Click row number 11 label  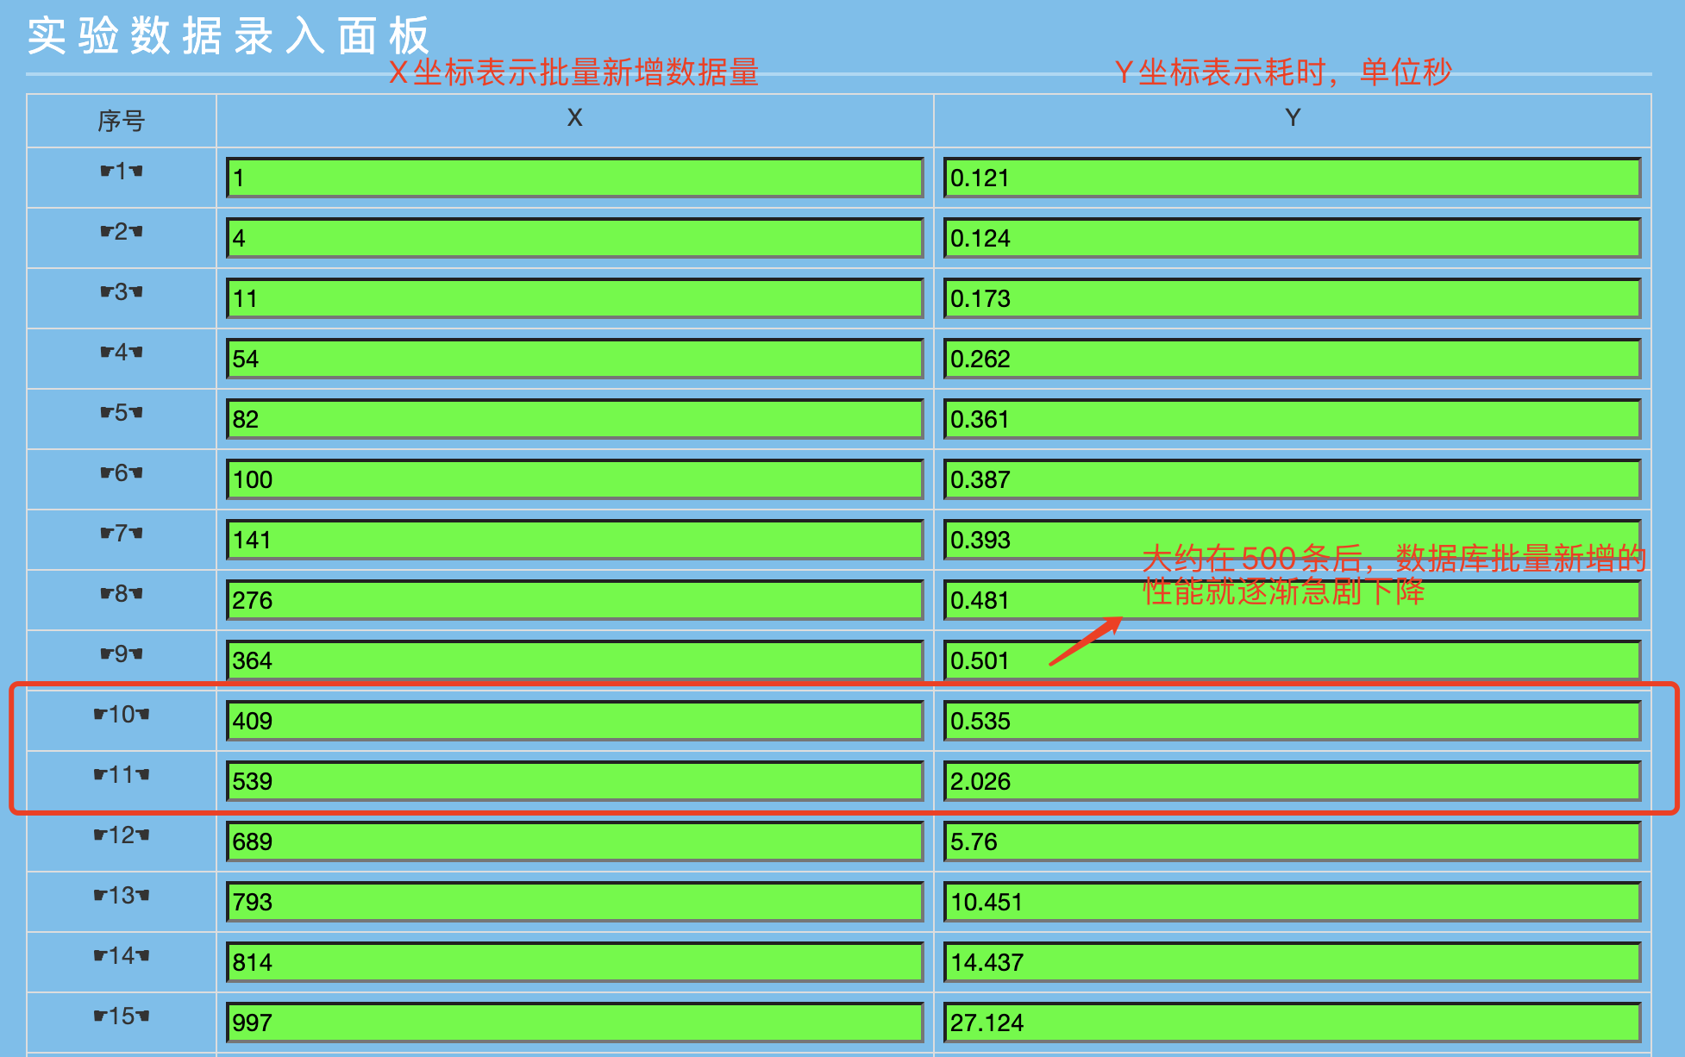[121, 774]
